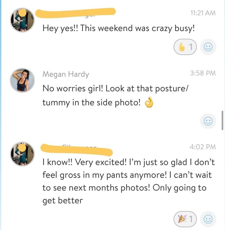Viewport: 225px width, 230px height.
Task: Toggle the party popper reaction
Action: pos(185,219)
